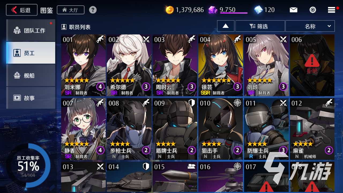343x193 pixels.
Task: Click the blue diamond currency icon
Action: (258, 10)
